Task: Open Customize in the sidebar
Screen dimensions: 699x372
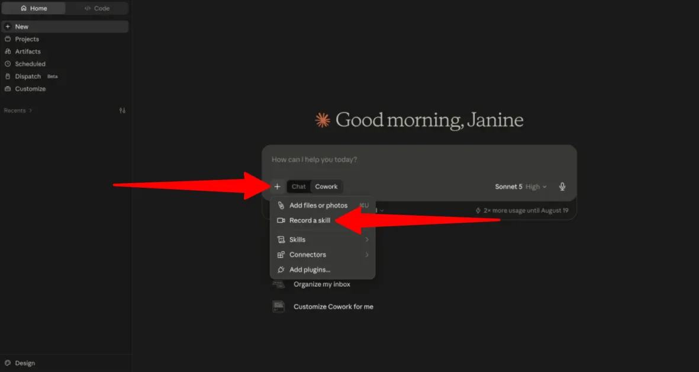Action: click(x=65, y=89)
